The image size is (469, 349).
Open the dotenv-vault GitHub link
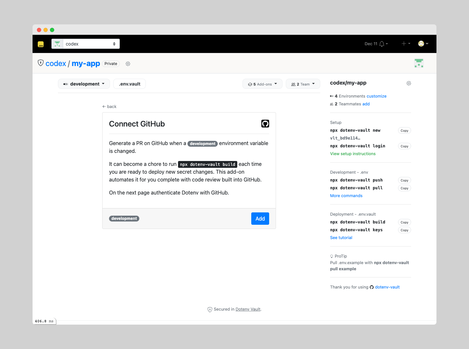click(387, 287)
